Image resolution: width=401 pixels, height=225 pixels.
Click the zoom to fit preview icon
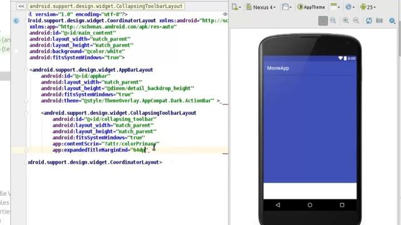[x=323, y=21]
